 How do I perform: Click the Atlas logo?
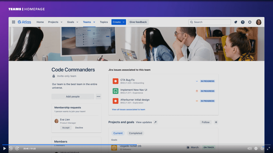coord(25,22)
